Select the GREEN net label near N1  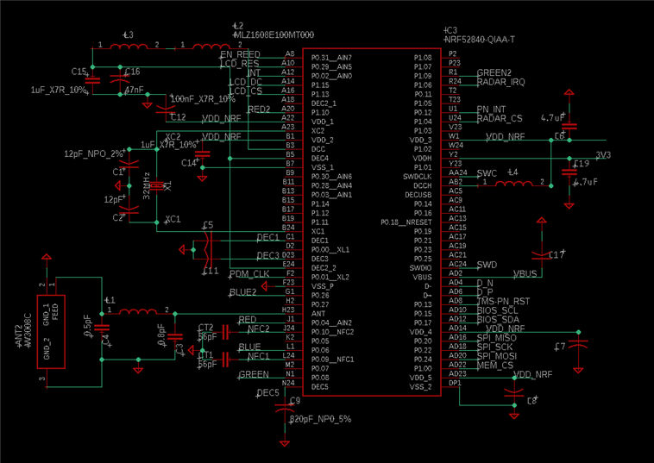coord(254,374)
